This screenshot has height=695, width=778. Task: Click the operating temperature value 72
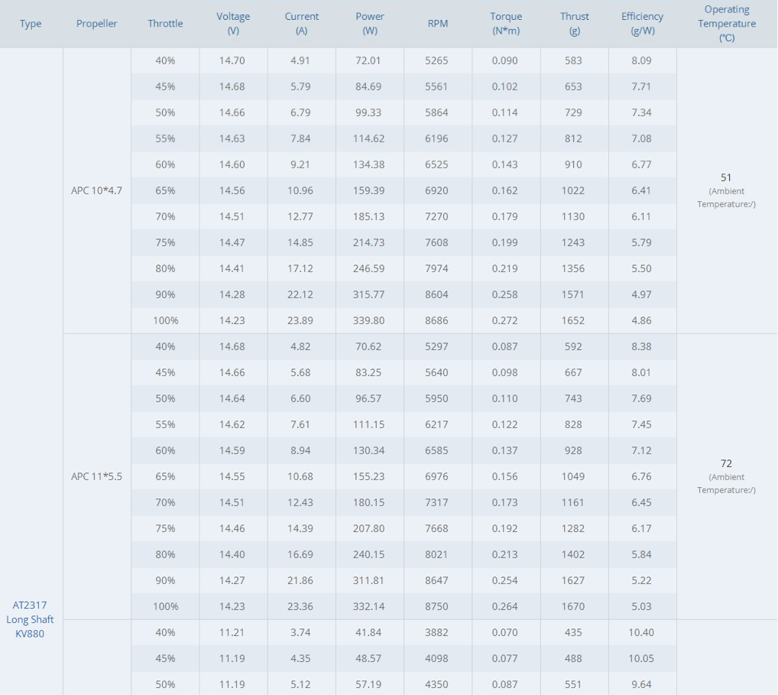point(726,463)
